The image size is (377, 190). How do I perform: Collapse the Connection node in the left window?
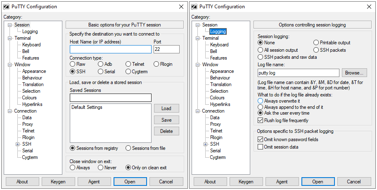click(x=9, y=111)
